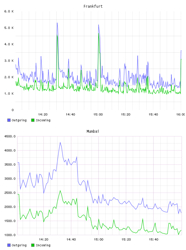Click the Frankfurt chart title
The width and height of the screenshot is (186, 250).
[x=93, y=6]
